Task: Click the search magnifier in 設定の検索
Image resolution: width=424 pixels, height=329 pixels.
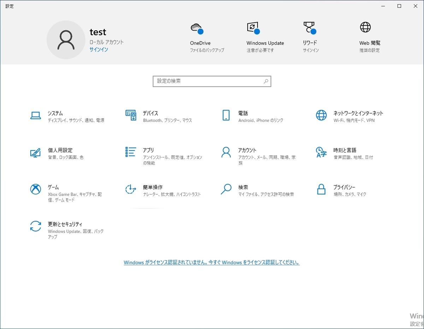Action: click(266, 81)
